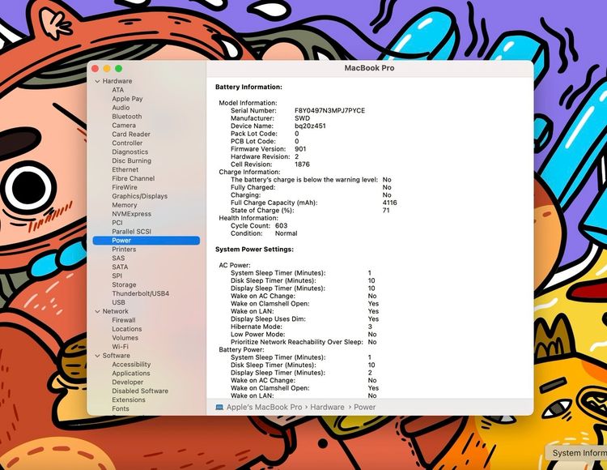Collapse the Network section chevron
The width and height of the screenshot is (607, 470).
[98, 311]
